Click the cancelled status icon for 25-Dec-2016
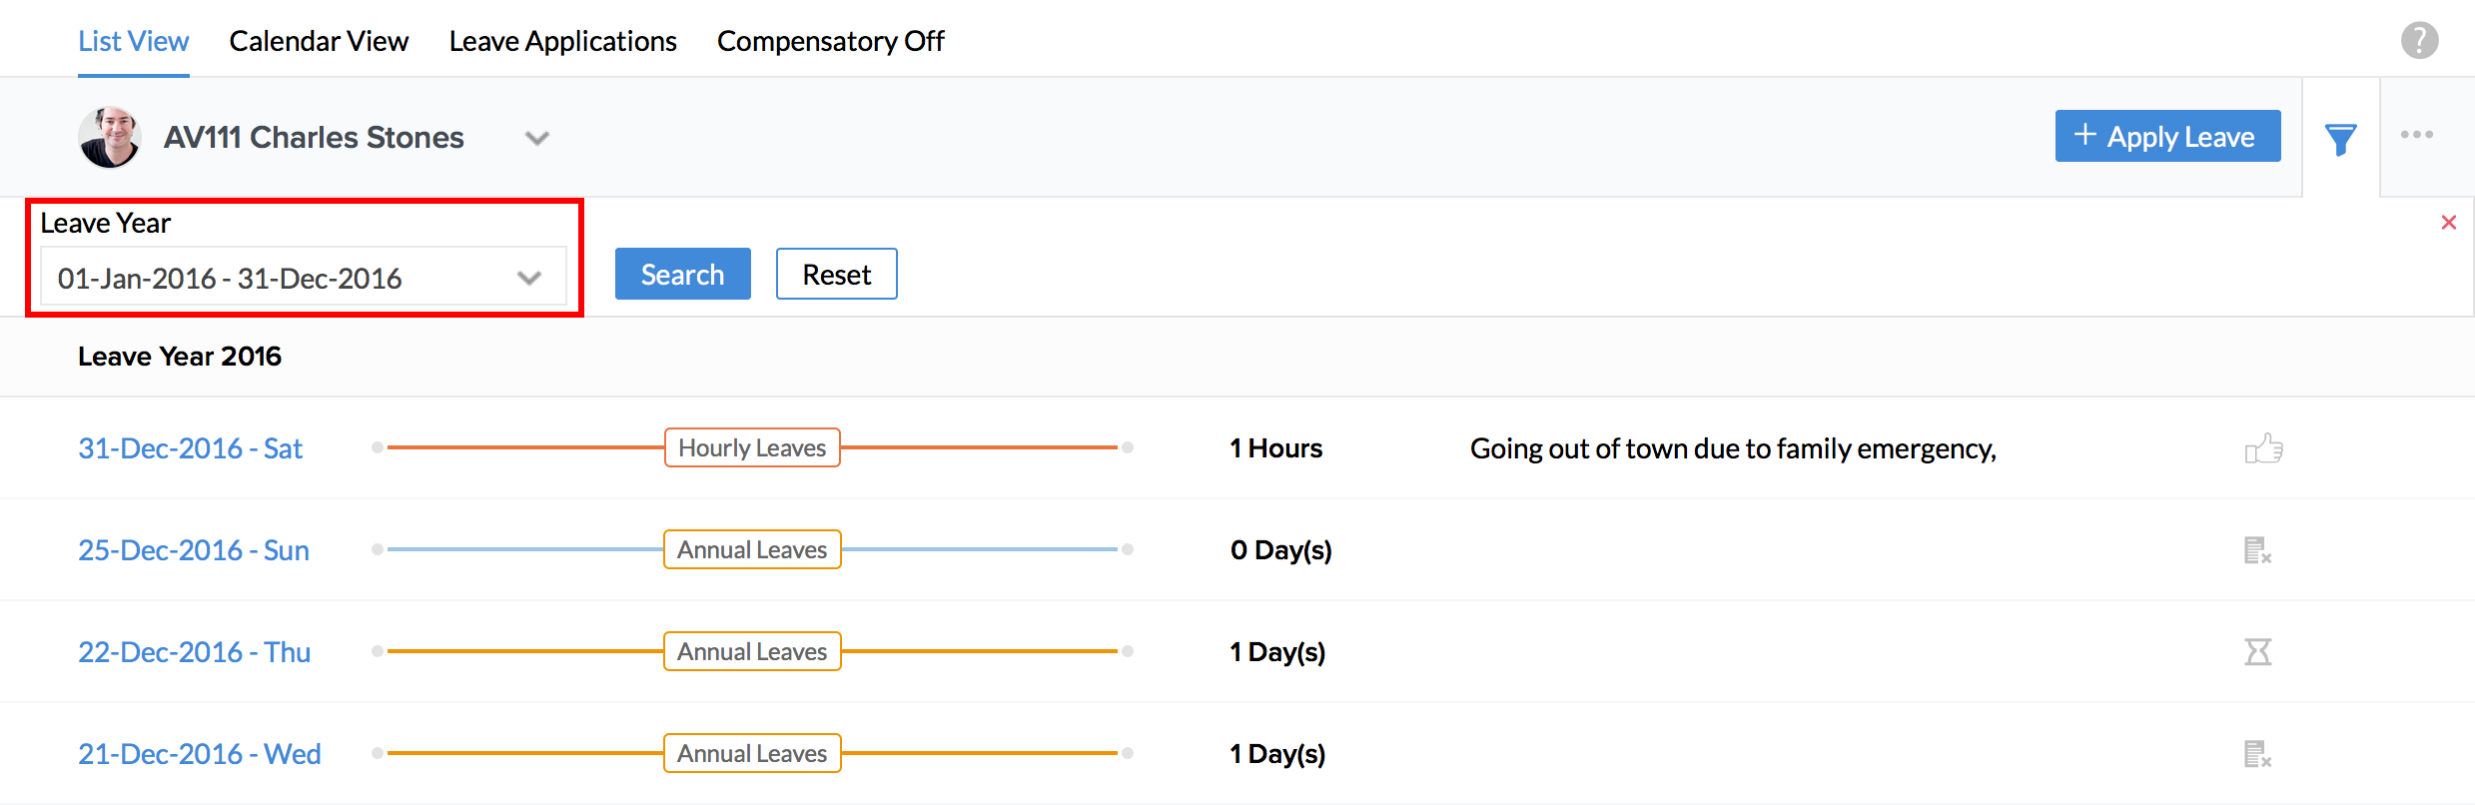2475x805 pixels. (2257, 550)
